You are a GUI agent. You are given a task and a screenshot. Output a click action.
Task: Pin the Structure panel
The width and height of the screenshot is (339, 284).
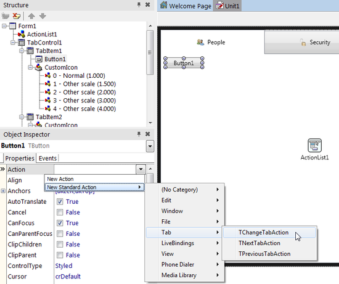[139, 5]
